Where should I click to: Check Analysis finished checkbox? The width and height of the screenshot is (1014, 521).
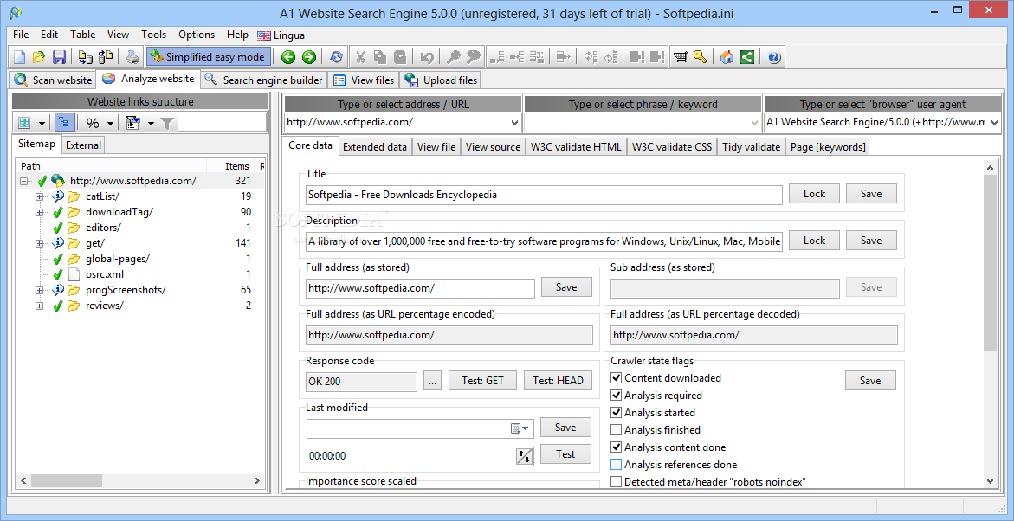point(617,430)
